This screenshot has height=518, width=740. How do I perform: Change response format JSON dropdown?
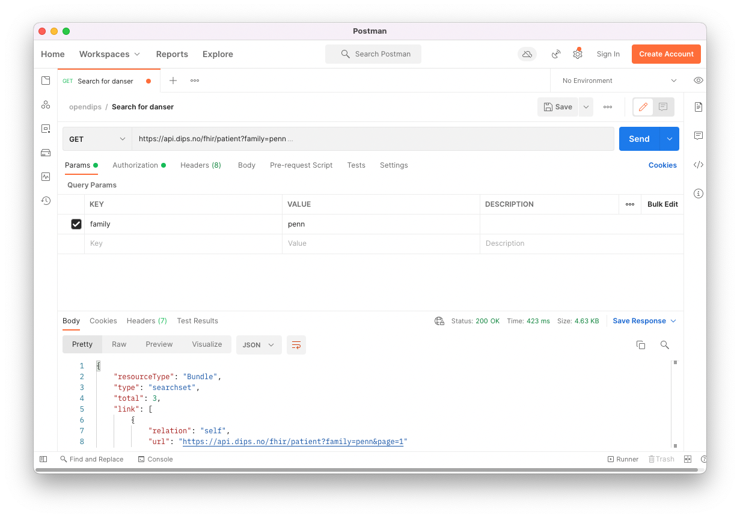coord(259,345)
